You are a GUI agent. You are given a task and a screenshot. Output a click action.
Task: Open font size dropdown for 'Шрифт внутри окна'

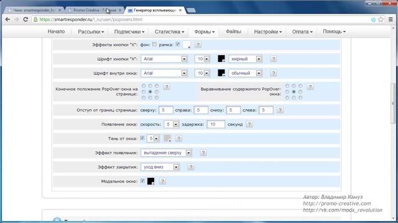tap(202, 73)
